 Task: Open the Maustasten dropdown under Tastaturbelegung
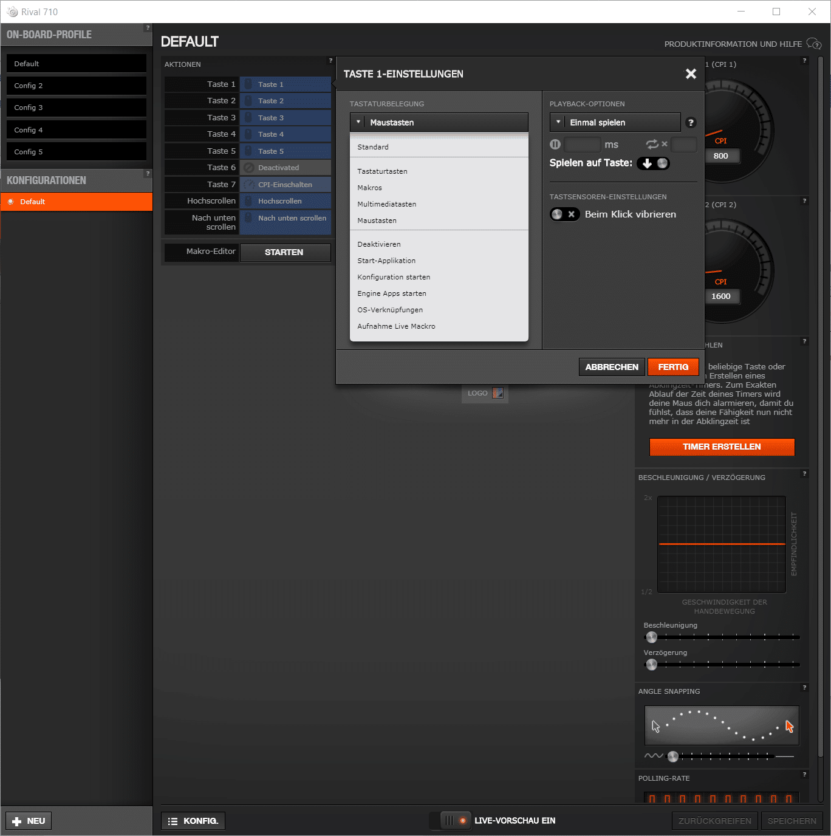pyautogui.click(x=439, y=123)
